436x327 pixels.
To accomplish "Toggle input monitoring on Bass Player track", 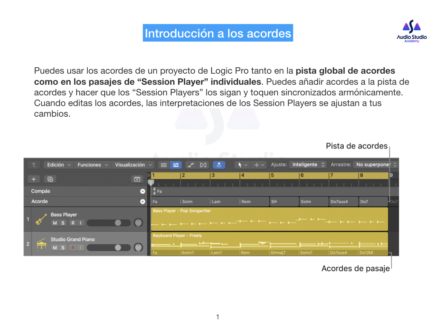I will tap(80, 223).
